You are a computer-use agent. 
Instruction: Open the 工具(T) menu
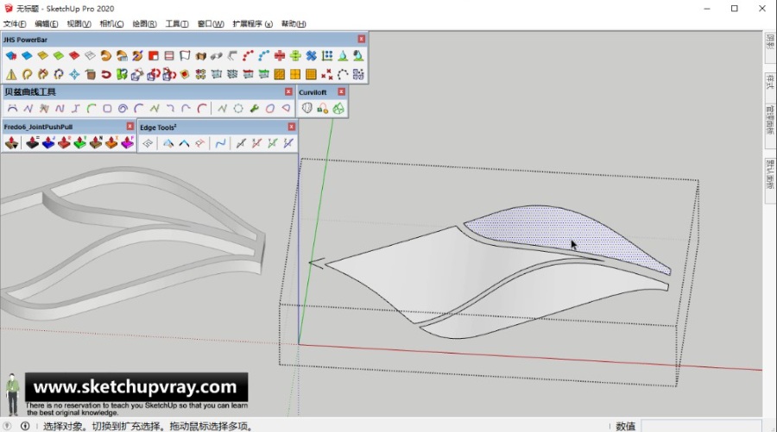click(x=177, y=24)
